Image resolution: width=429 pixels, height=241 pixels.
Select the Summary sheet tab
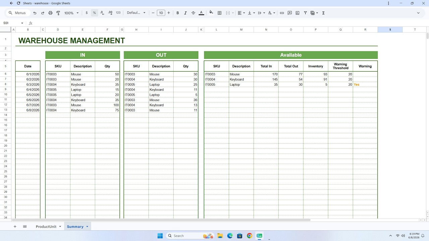75,227
